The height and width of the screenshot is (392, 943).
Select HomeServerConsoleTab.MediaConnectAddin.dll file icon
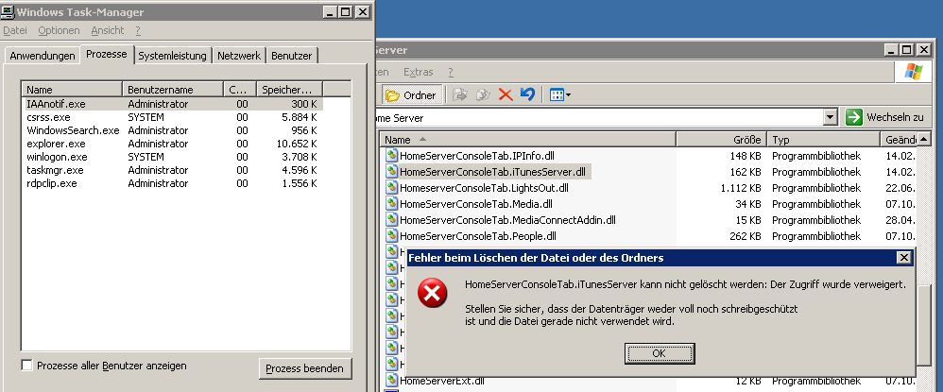(391, 220)
